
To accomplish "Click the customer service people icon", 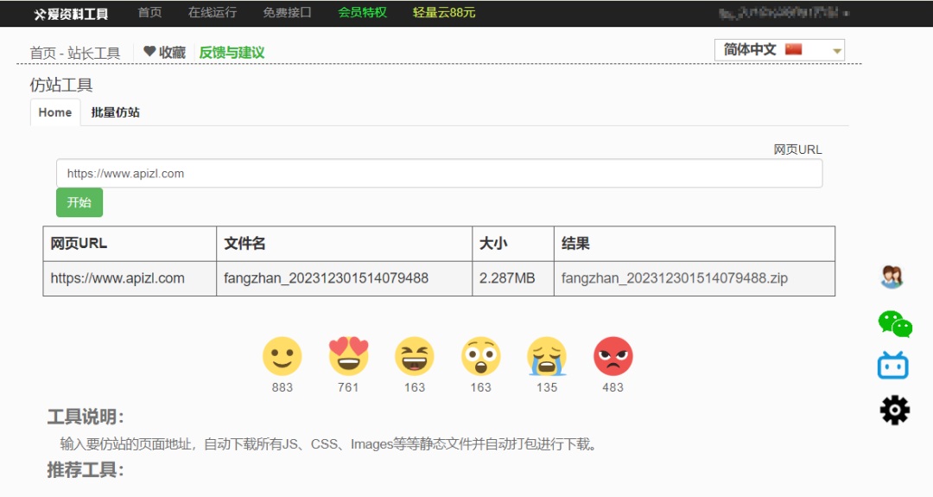I will (892, 277).
